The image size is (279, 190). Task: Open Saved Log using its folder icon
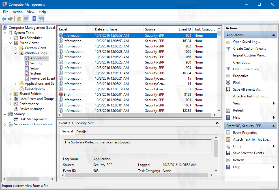click(228, 42)
